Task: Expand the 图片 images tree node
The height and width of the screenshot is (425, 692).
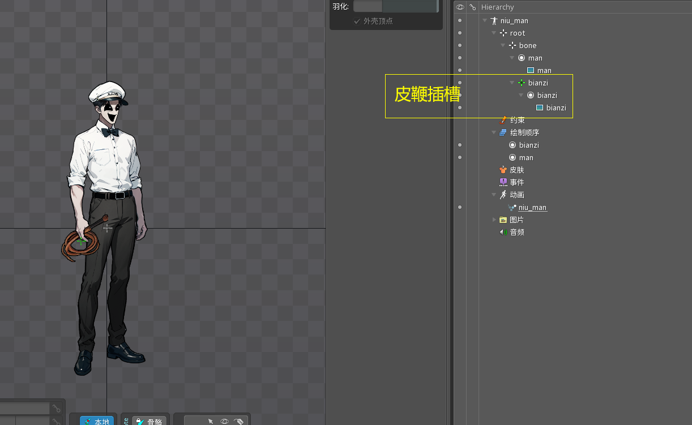Action: point(494,220)
